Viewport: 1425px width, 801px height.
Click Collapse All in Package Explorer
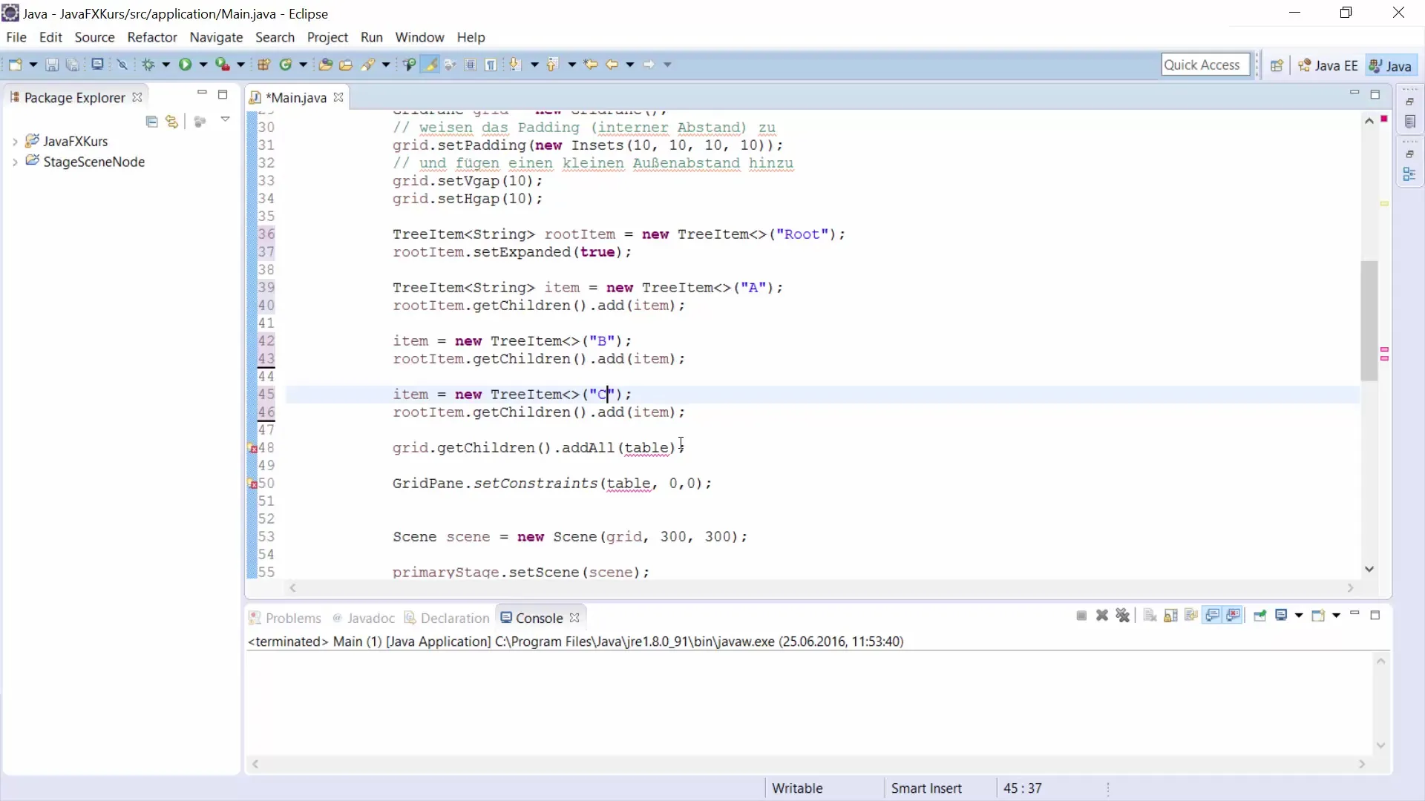151,122
